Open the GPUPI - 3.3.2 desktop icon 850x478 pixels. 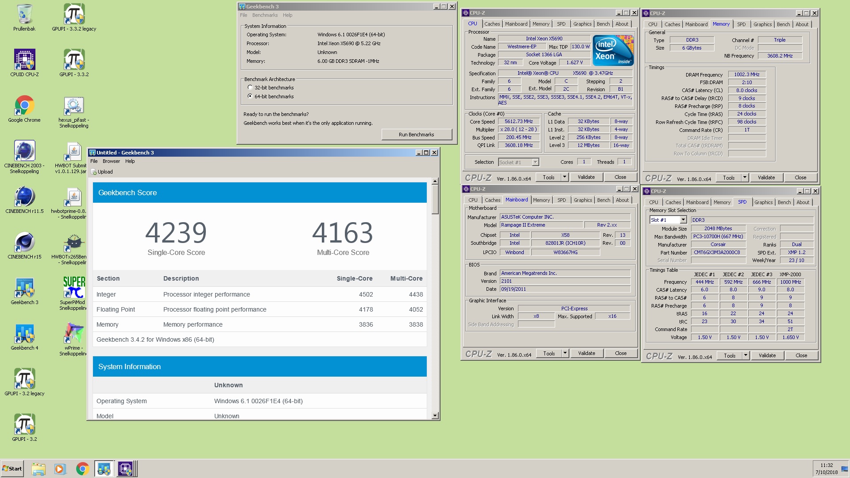tap(74, 63)
